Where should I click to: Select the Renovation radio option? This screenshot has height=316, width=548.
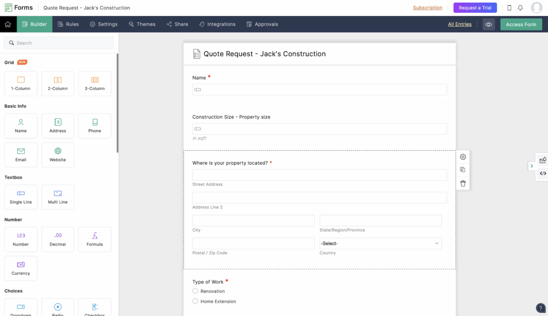tap(195, 291)
